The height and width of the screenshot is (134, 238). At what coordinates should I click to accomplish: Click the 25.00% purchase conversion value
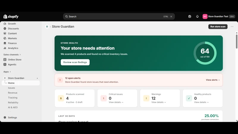(212, 116)
